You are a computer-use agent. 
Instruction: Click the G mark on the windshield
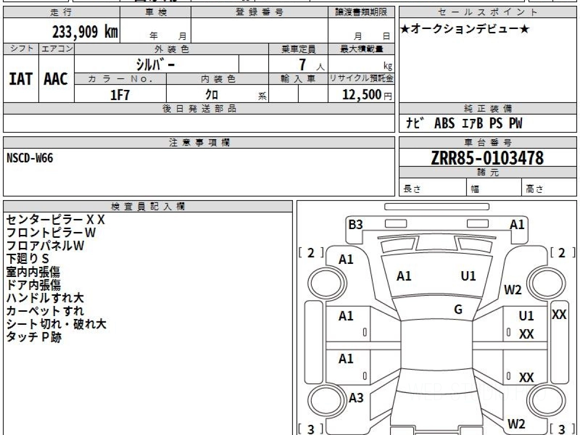click(458, 310)
